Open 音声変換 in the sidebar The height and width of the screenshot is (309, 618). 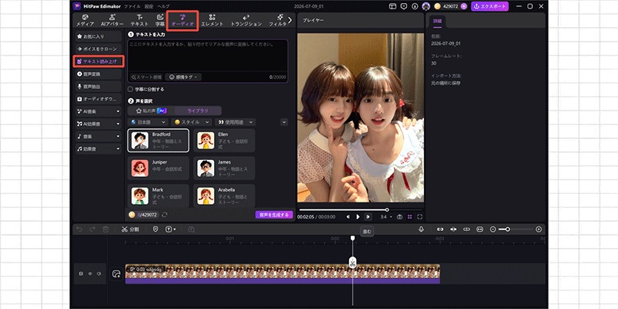pos(98,73)
